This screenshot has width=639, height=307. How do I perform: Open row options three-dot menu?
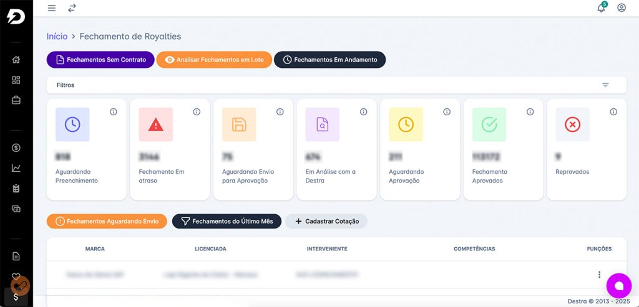[599, 275]
